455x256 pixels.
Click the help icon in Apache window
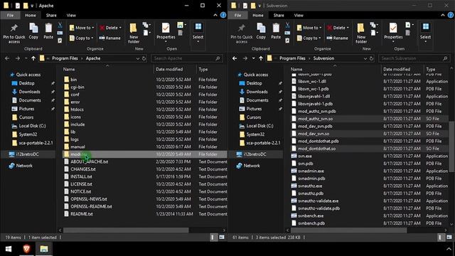pyautogui.click(x=223, y=15)
